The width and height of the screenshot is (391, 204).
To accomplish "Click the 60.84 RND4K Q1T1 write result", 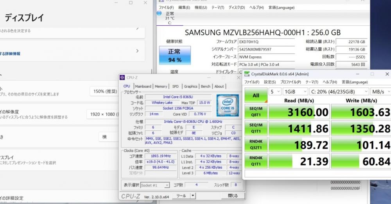I will (x=361, y=161).
